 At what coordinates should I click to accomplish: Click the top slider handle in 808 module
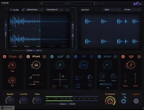pos(77,77)
